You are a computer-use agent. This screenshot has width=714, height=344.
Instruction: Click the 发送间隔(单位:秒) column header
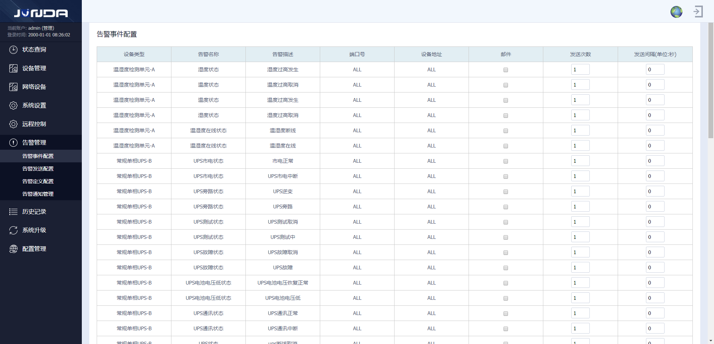pos(655,54)
